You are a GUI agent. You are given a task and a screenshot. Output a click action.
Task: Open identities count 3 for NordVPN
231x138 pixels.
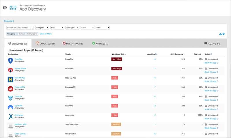(155, 106)
